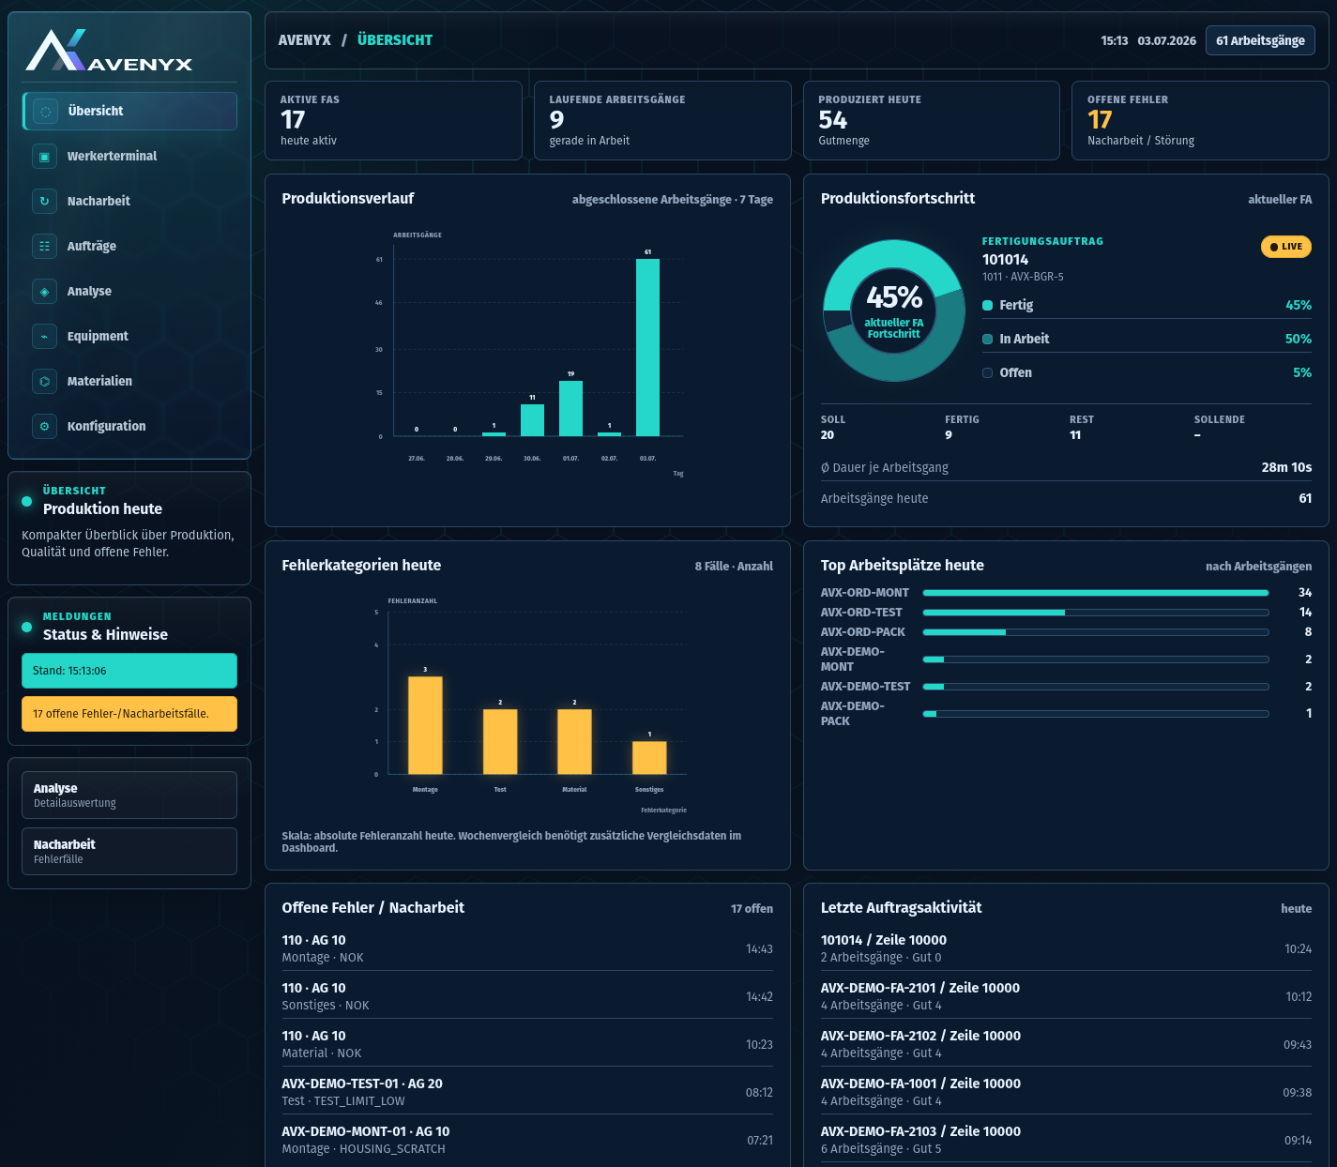The image size is (1337, 1167).
Task: Open Konfiguration gear icon
Action: [x=44, y=426]
